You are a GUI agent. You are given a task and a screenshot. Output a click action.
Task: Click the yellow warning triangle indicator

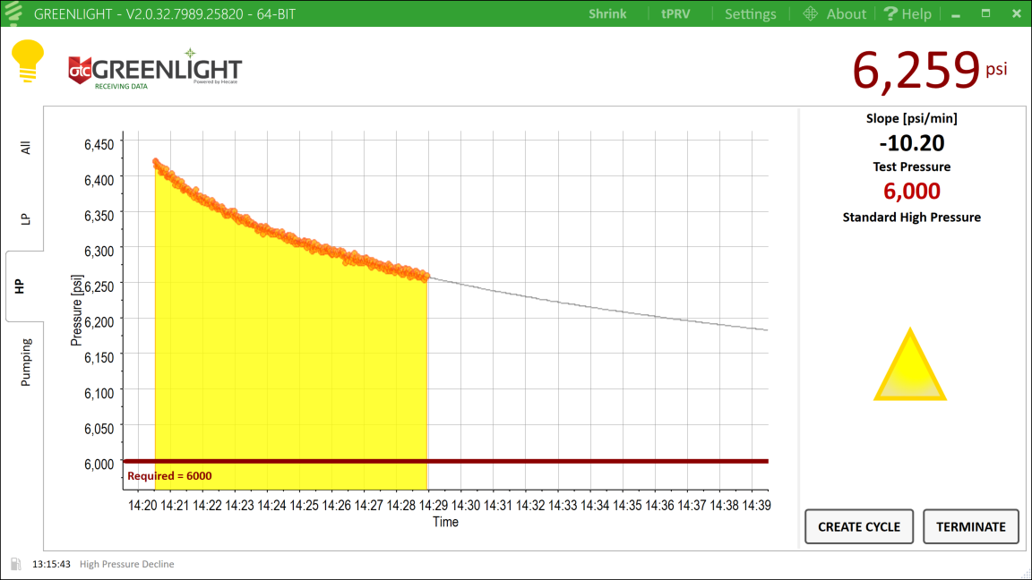(909, 365)
